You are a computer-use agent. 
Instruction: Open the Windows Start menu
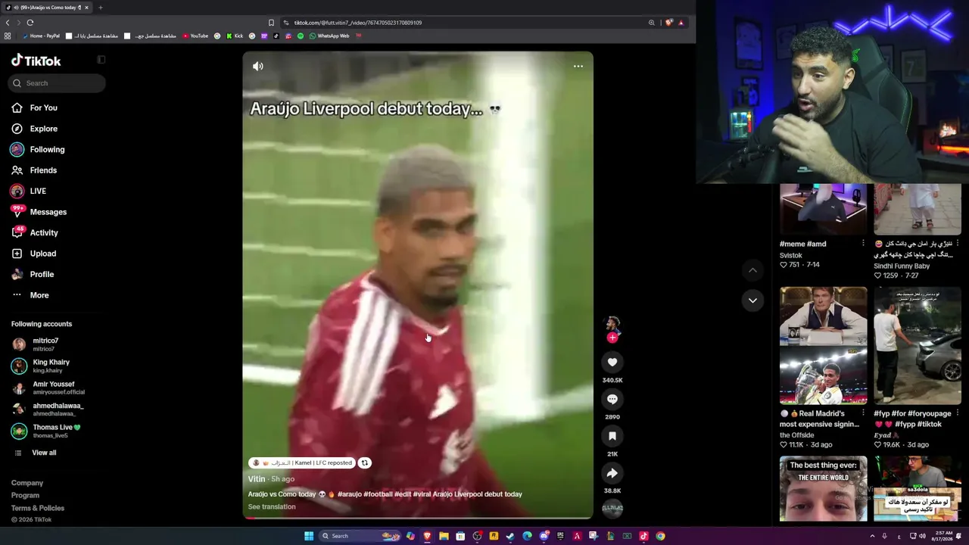click(x=309, y=536)
